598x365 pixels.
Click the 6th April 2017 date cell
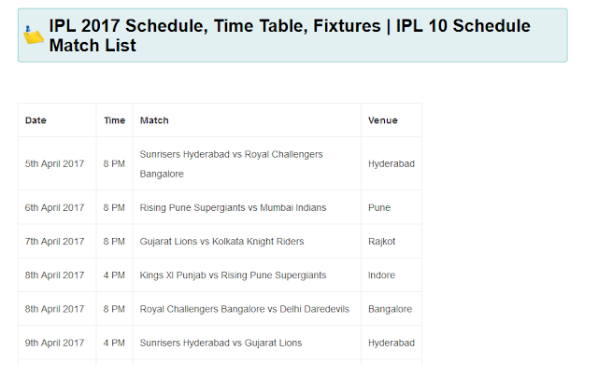[x=54, y=207]
